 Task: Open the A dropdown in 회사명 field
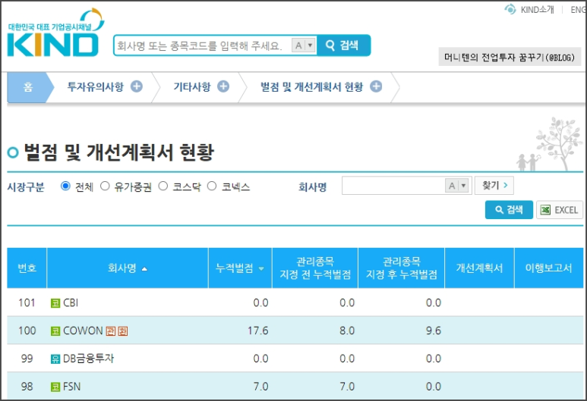point(457,186)
